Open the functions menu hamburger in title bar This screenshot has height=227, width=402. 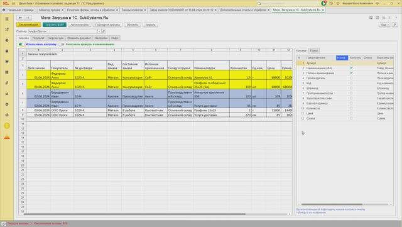click(13, 3)
